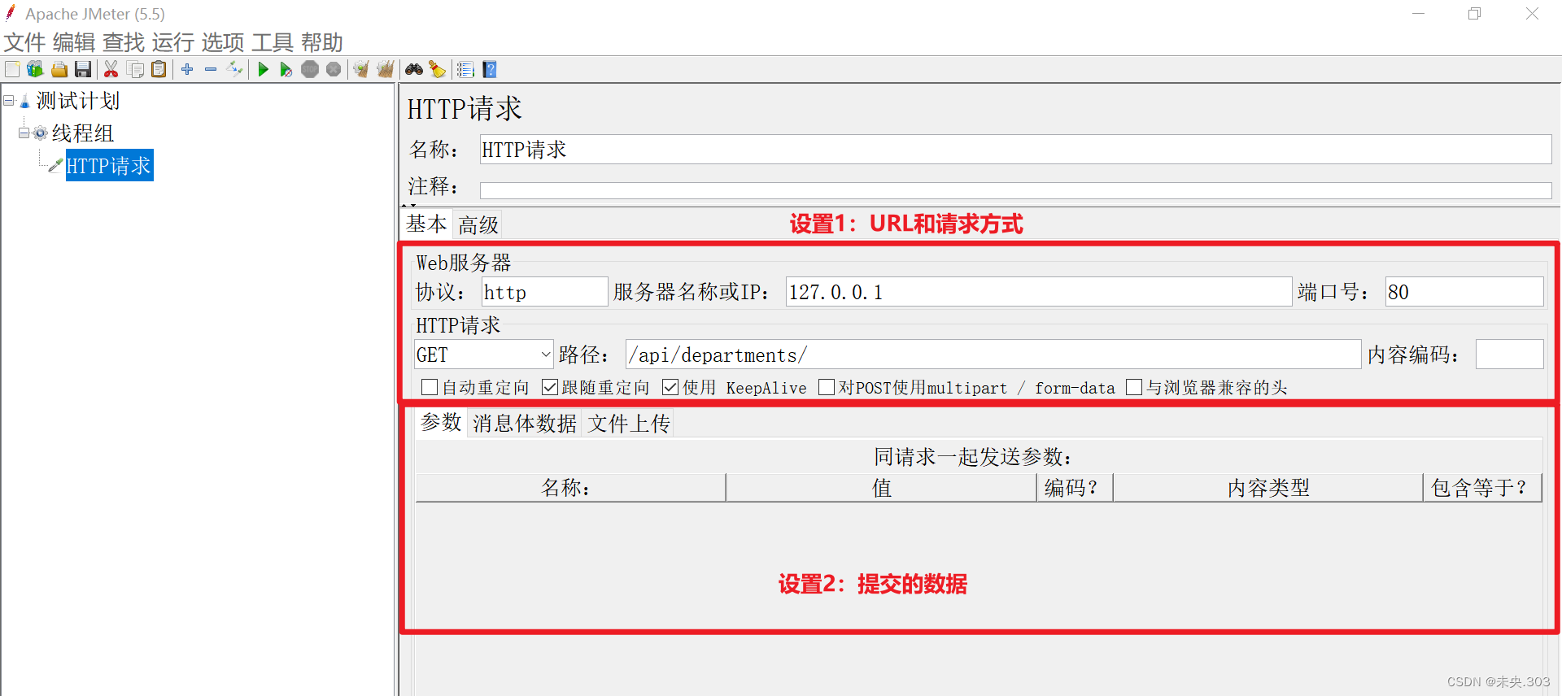Open the 工具 menu

[x=273, y=42]
